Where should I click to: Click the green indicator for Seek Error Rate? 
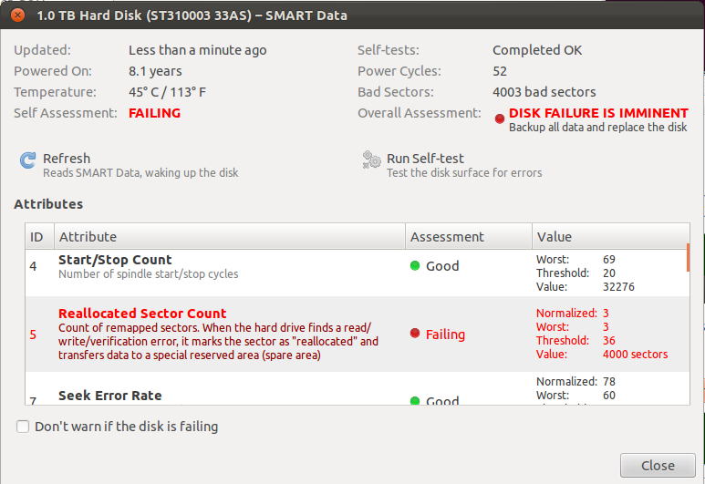(x=414, y=400)
